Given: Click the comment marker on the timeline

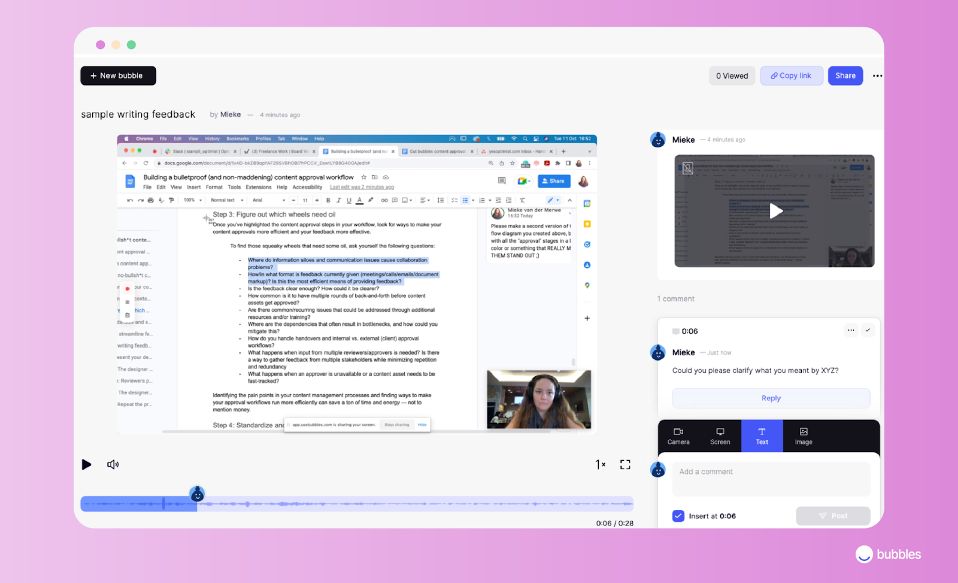Looking at the screenshot, I should point(197,494).
